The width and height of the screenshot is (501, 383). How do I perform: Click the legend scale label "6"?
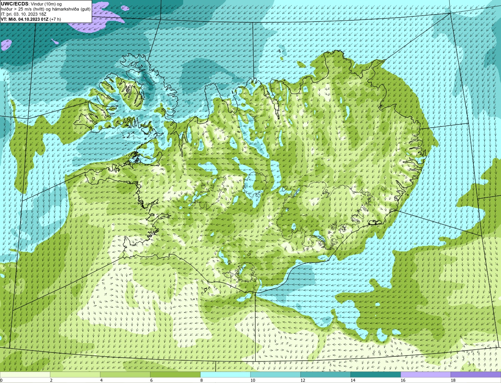[151, 380]
